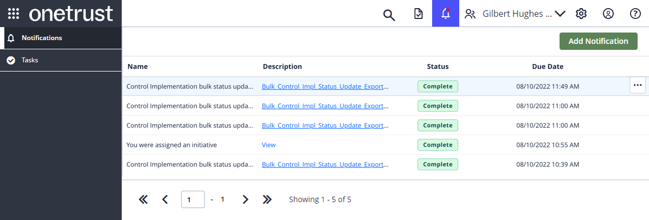Image resolution: width=649 pixels, height=220 pixels.
Task: Click the page number input field
Action: click(x=192, y=199)
